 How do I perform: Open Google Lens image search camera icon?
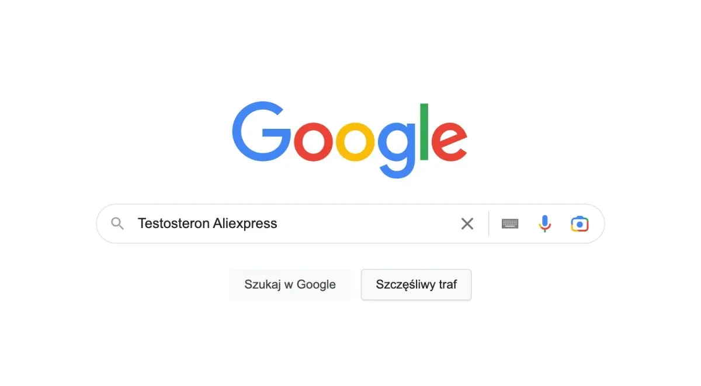(579, 223)
